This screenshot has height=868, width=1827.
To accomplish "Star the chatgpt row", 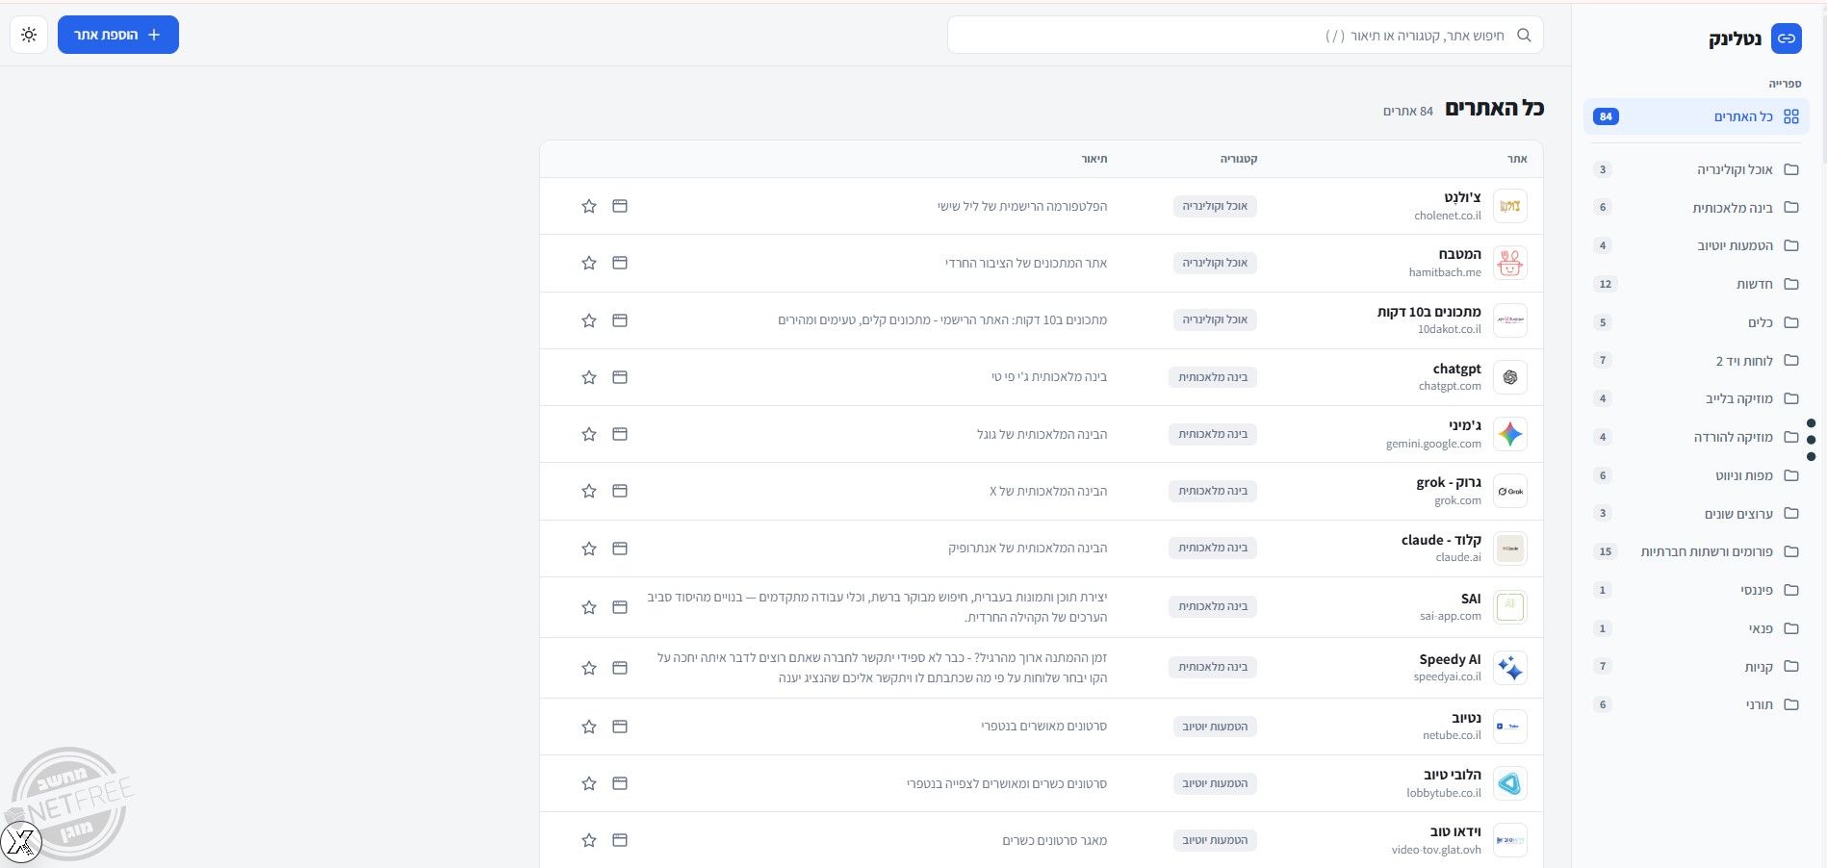I will [589, 377].
